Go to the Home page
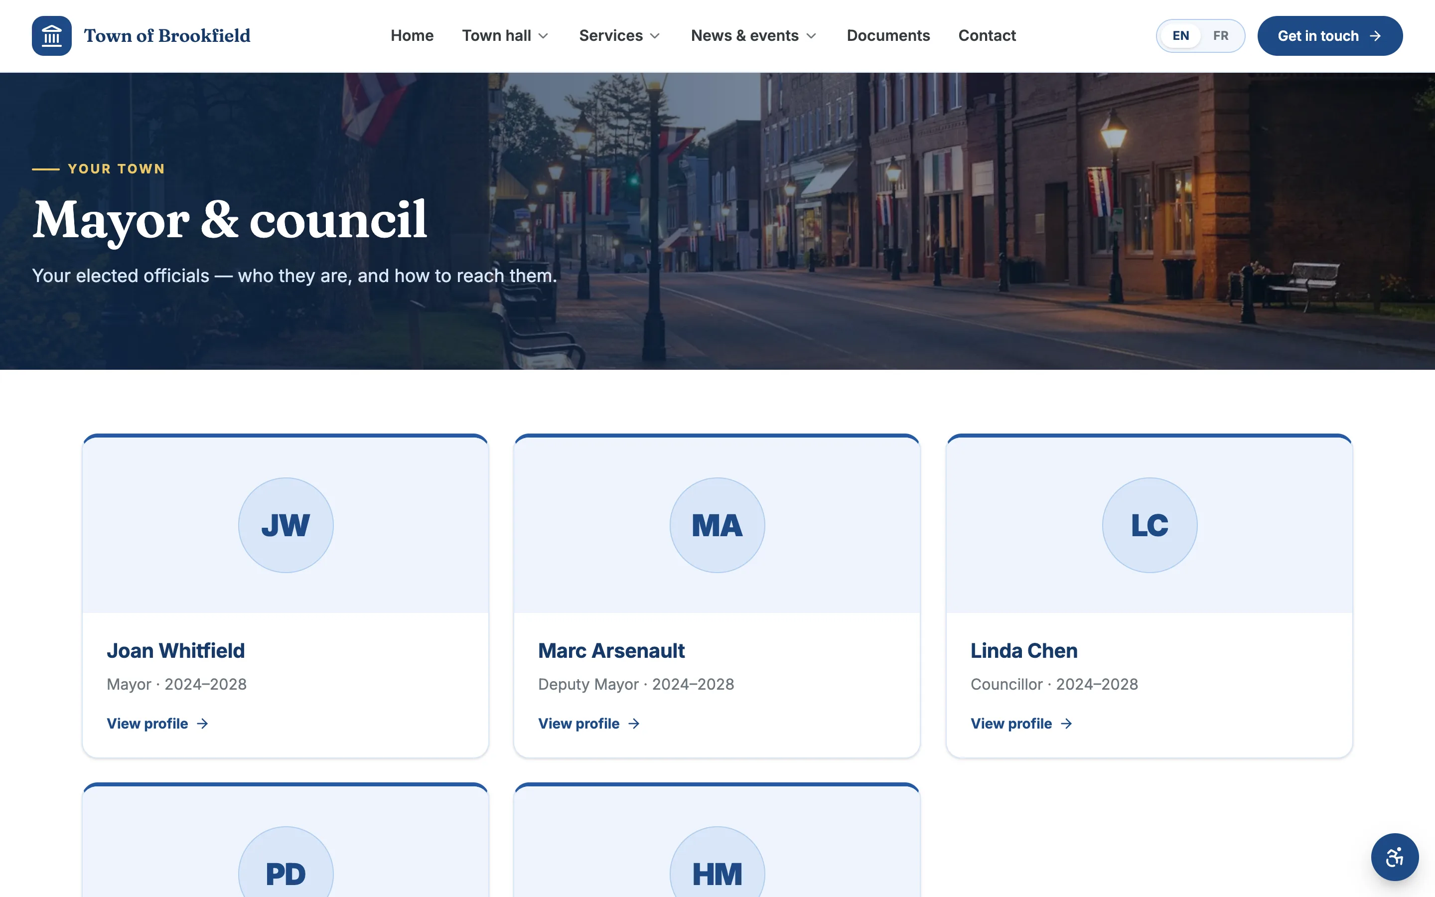This screenshot has height=897, width=1435. 412,35
